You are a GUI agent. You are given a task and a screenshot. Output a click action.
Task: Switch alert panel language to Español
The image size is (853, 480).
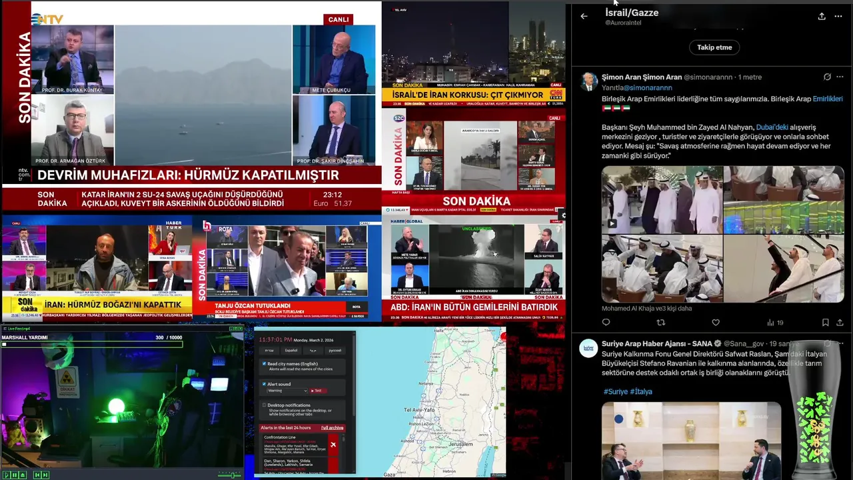(x=291, y=350)
